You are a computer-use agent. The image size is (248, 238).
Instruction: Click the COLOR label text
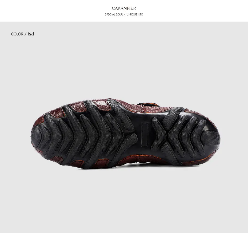(x=17, y=34)
